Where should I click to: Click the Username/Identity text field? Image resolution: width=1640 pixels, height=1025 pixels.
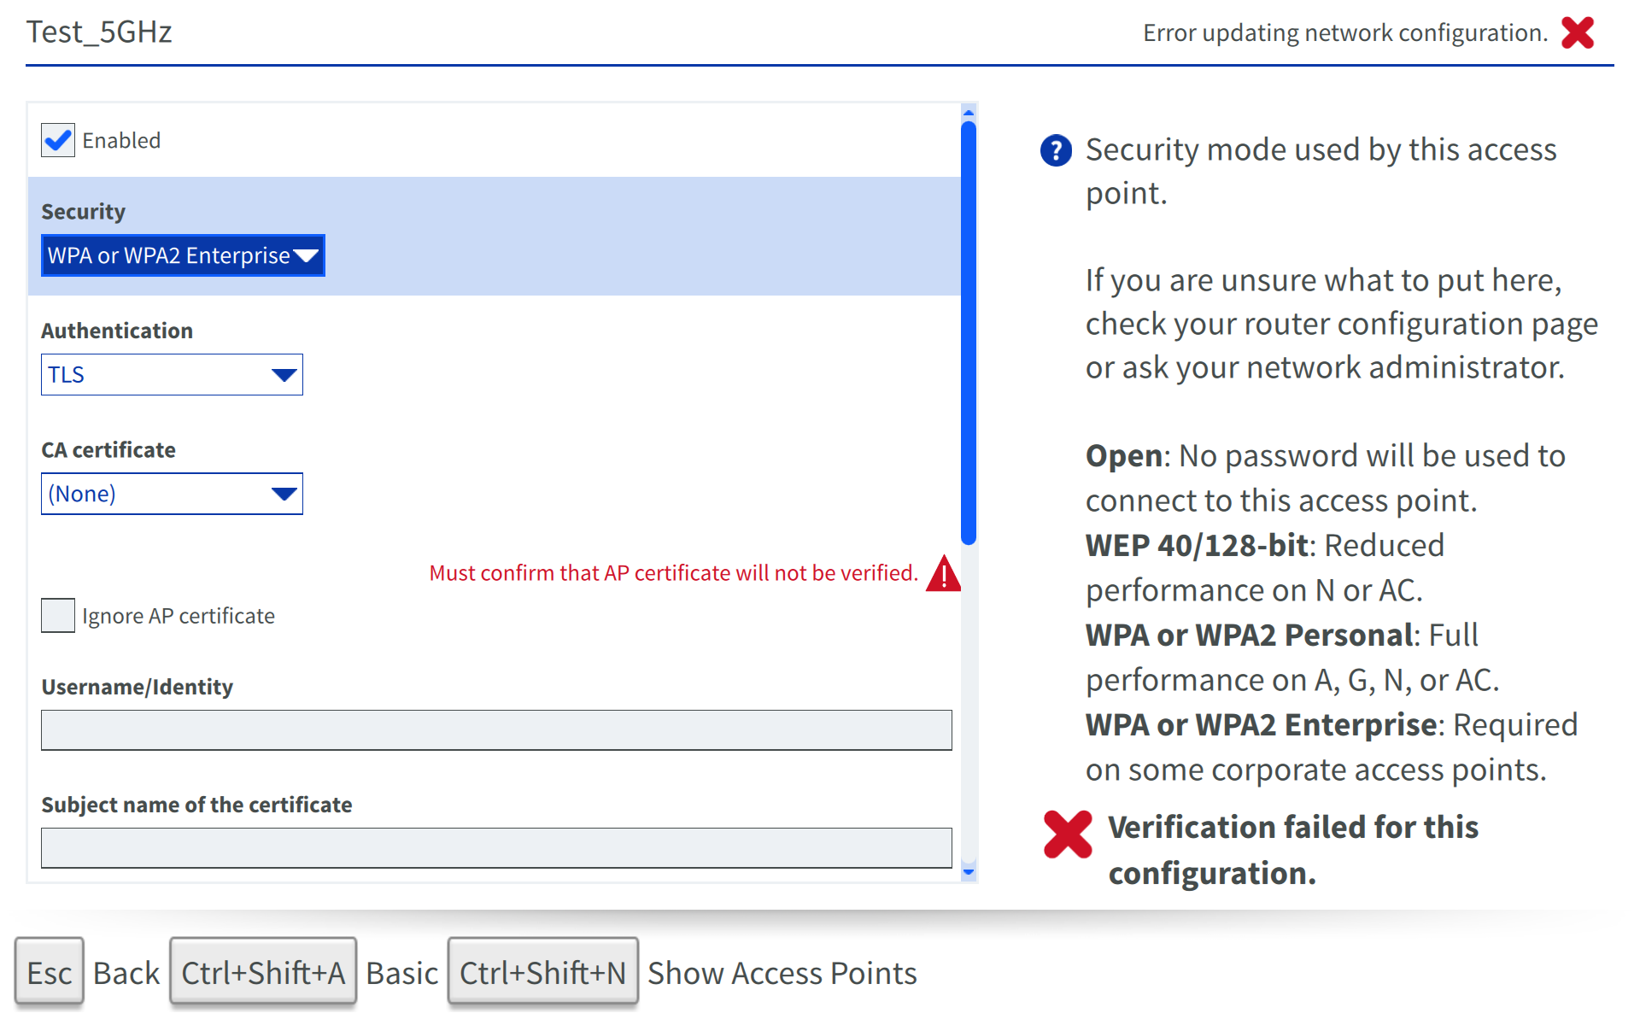[495, 730]
